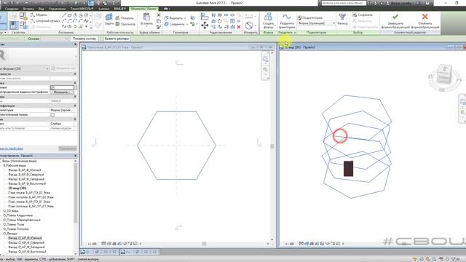Image resolution: width=466 pixels, height=262 pixels.
Task: Select the Line draw tool
Action: (64, 15)
